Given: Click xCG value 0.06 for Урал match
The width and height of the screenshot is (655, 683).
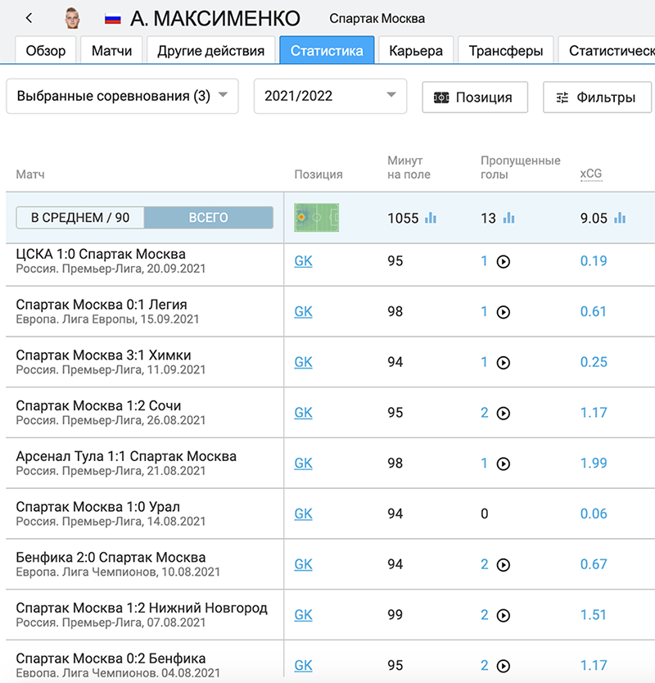Looking at the screenshot, I should click(x=594, y=513).
